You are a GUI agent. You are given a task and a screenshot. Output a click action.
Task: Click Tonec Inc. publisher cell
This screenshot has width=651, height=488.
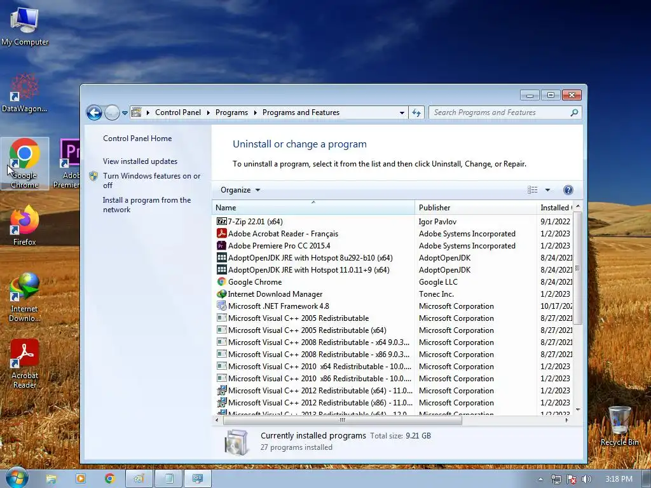436,294
